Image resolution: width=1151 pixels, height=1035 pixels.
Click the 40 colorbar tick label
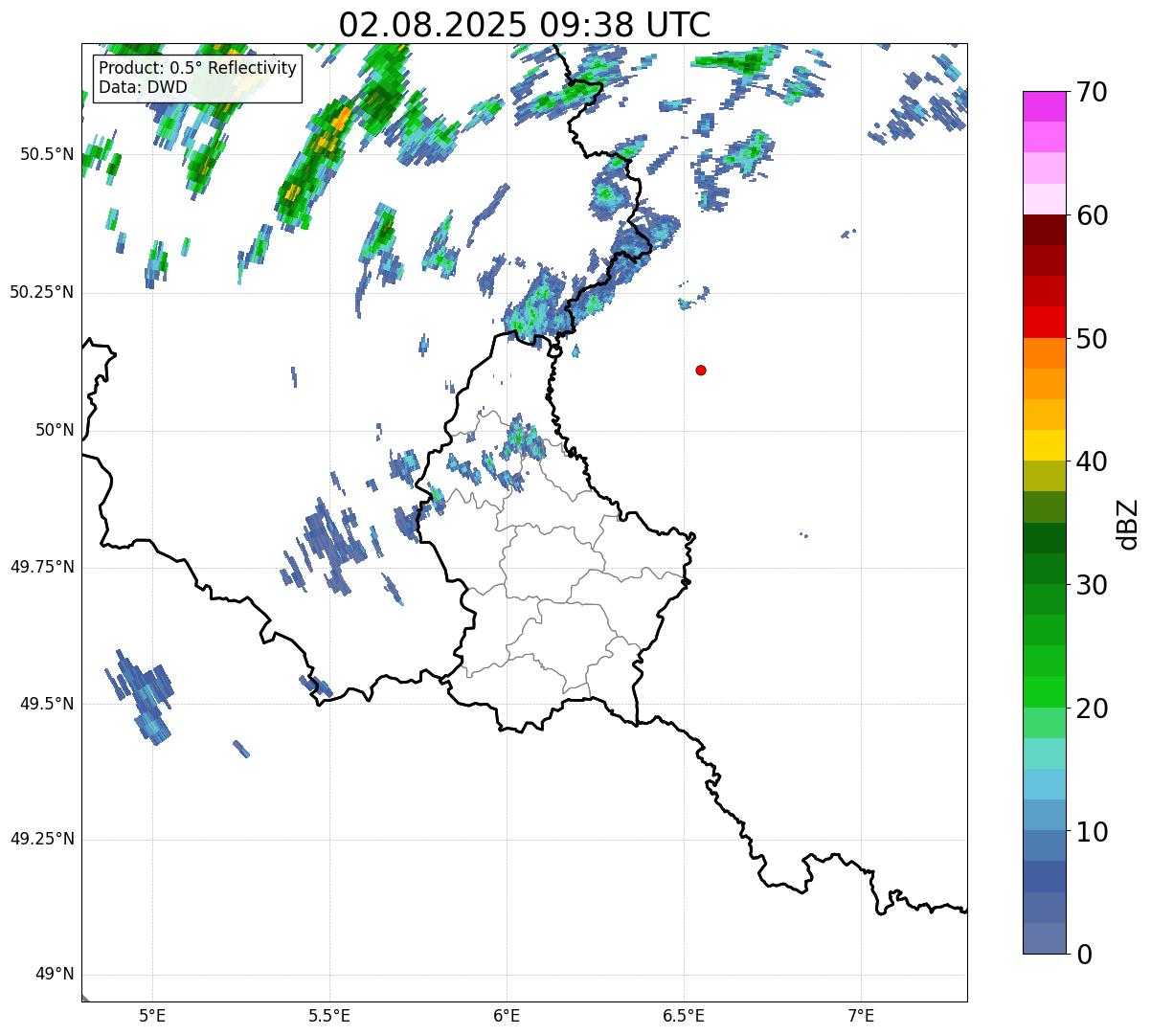[1091, 461]
